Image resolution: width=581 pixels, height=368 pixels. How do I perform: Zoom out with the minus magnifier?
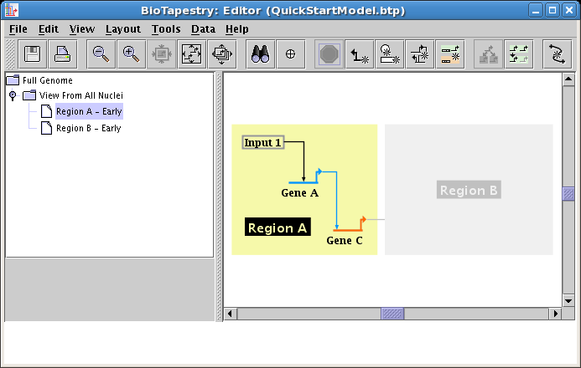tap(101, 54)
